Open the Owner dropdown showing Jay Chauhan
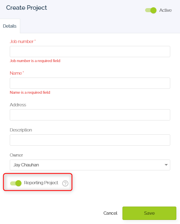The height and width of the screenshot is (224, 180). 90,165
